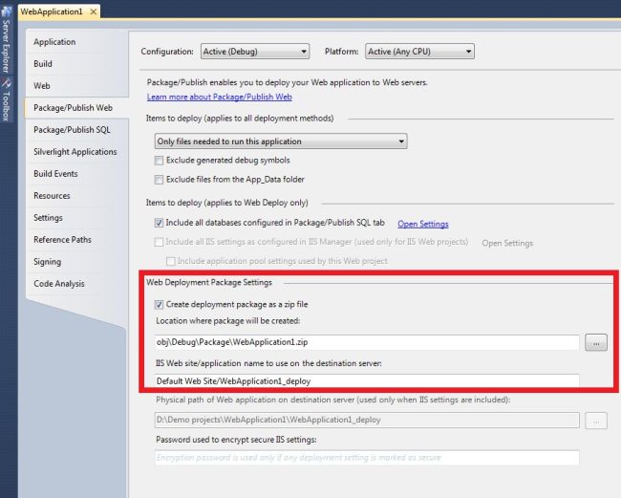Check Exclude generated debug symbols
This screenshot has height=498, width=621.
[x=159, y=161]
